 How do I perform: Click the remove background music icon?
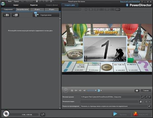pyautogui.click(x=146, y=97)
